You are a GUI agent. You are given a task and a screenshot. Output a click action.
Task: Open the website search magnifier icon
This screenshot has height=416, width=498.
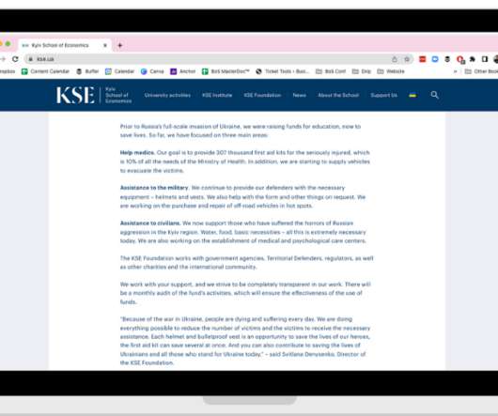click(434, 95)
